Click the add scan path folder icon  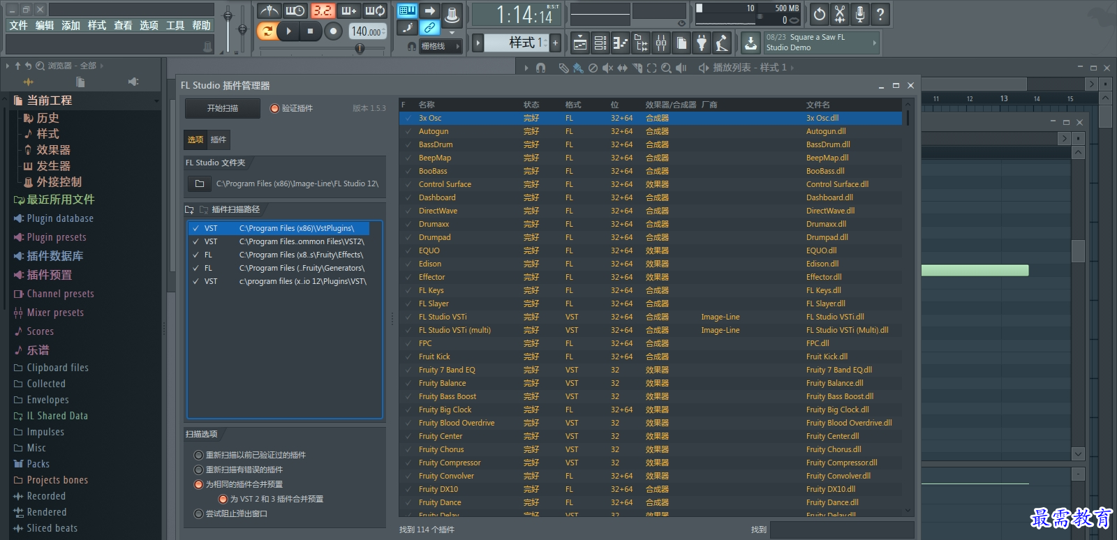point(189,209)
